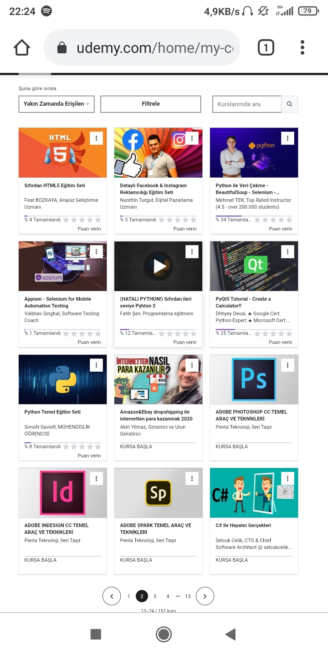The image size is (328, 656).
Task: Open options menu on Sıfırdan HTML5 course card
Action: point(96,138)
